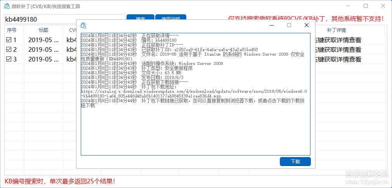Click the 已获取补丁ID log line
Viewport: 392px width, 188px height.
pos(170,49)
